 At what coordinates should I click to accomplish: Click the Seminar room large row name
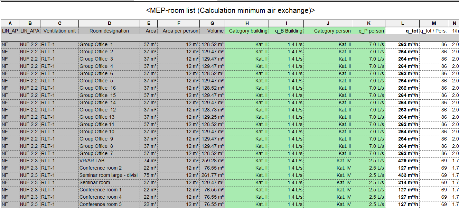click(x=108, y=175)
